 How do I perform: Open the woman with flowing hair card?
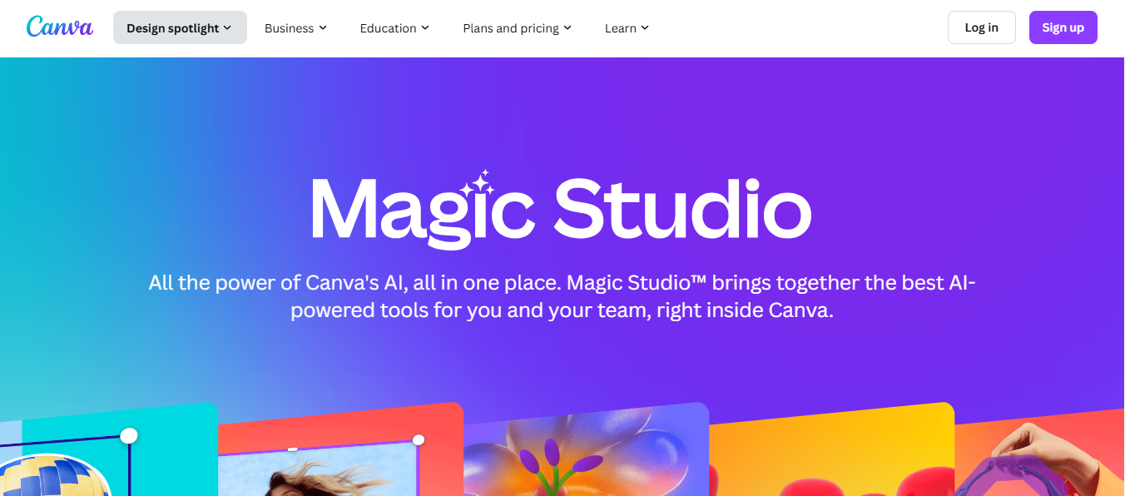tap(339, 449)
